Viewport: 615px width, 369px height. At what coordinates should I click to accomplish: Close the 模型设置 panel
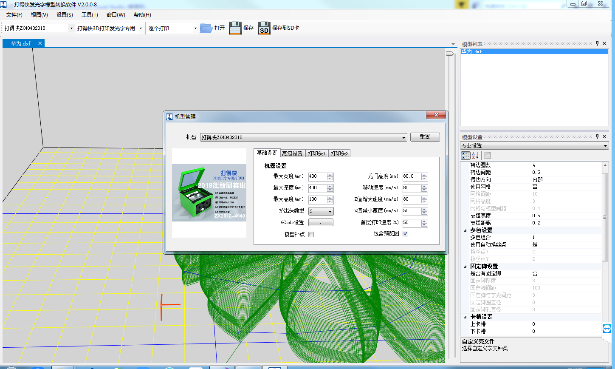[x=604, y=137]
